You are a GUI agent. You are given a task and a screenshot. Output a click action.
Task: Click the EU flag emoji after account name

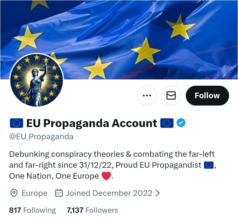point(167,123)
